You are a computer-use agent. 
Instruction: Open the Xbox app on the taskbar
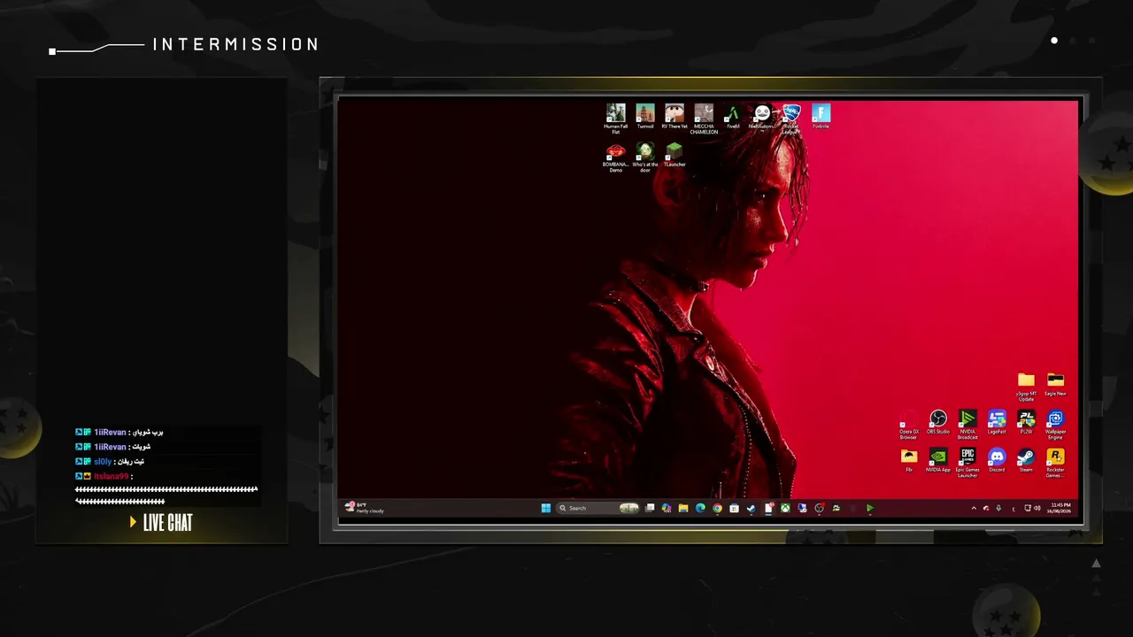pos(785,508)
